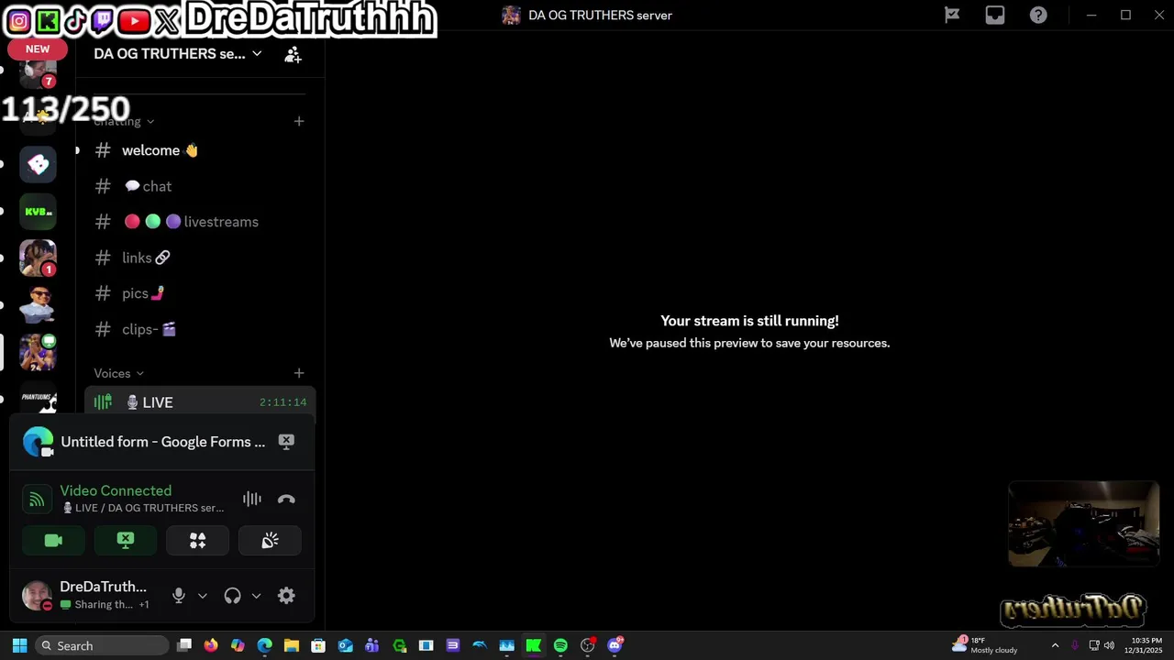Click the DreDaTruth user avatar
Image resolution: width=1174 pixels, height=660 pixels.
tap(37, 596)
